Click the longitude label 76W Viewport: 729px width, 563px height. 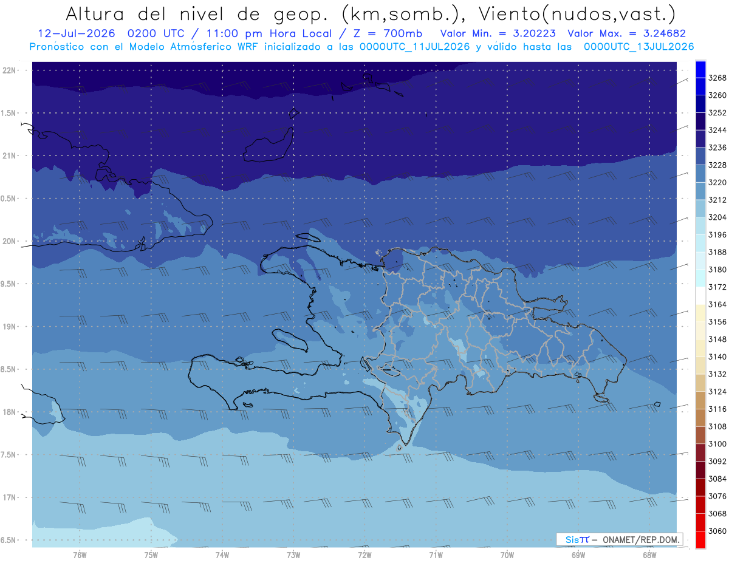pyautogui.click(x=80, y=555)
